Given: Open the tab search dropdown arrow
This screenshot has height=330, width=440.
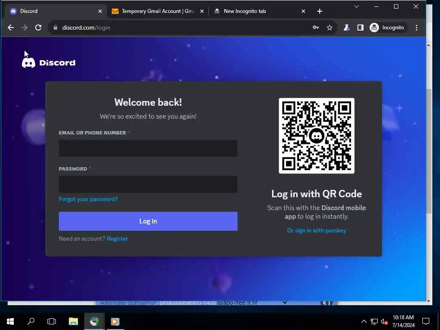Looking at the screenshot, I should point(357,6).
